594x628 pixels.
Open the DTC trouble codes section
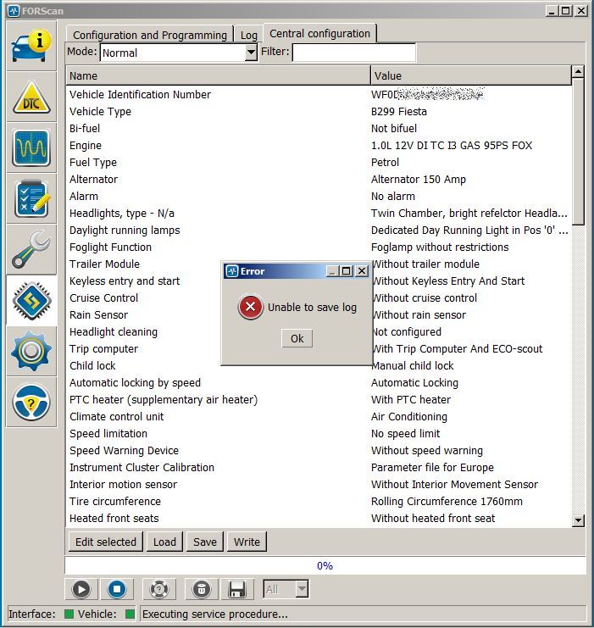click(x=33, y=97)
